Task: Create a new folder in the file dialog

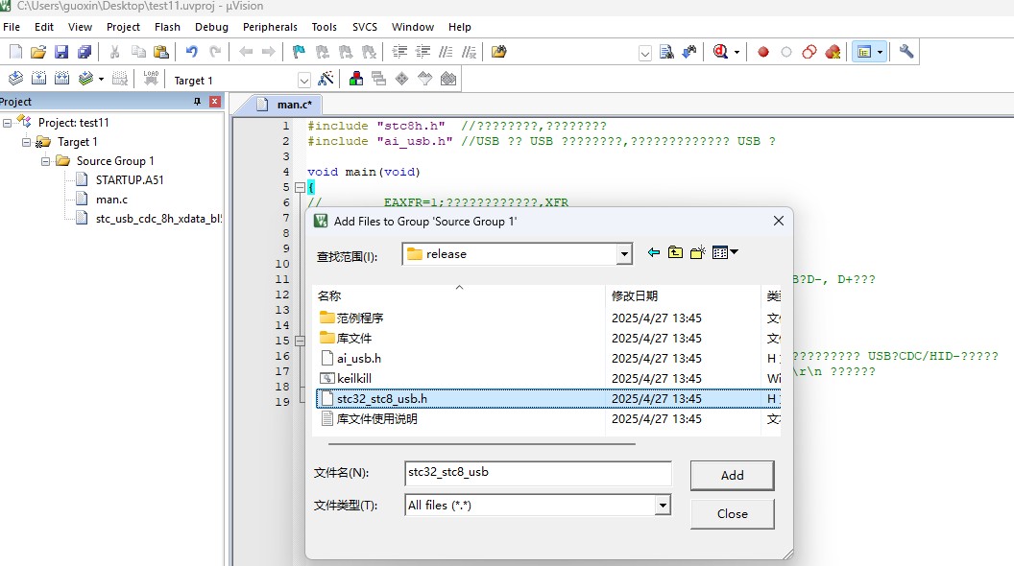Action: click(697, 252)
